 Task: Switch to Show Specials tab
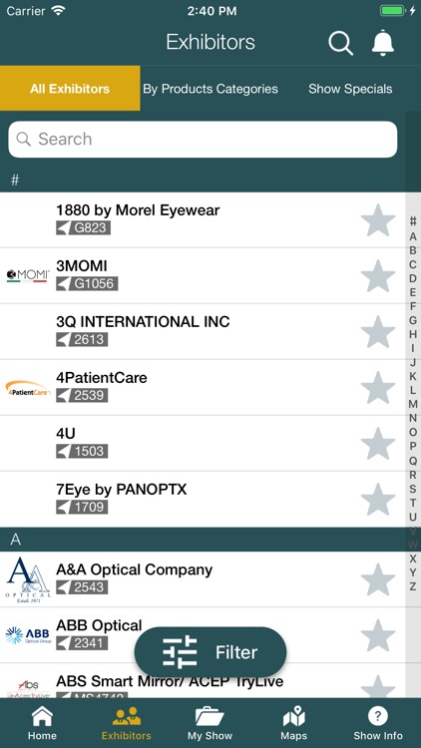pos(350,89)
